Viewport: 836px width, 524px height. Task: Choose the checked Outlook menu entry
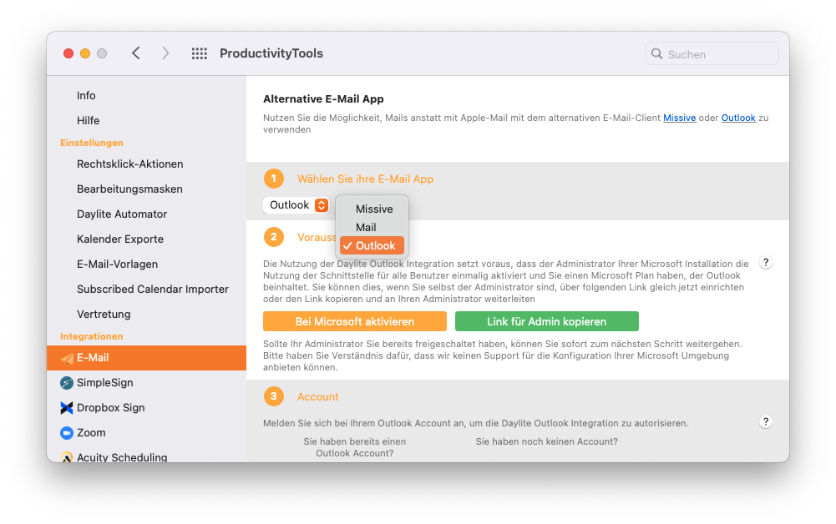tap(372, 245)
